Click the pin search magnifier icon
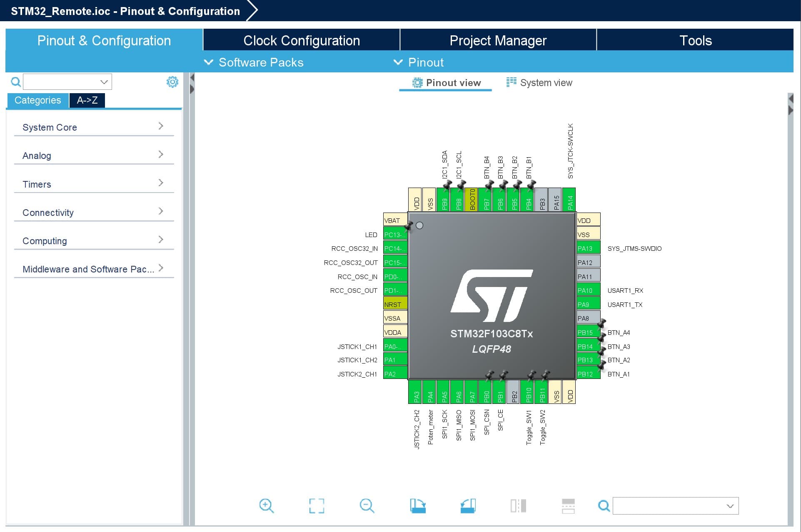The width and height of the screenshot is (801, 532). [x=604, y=506]
